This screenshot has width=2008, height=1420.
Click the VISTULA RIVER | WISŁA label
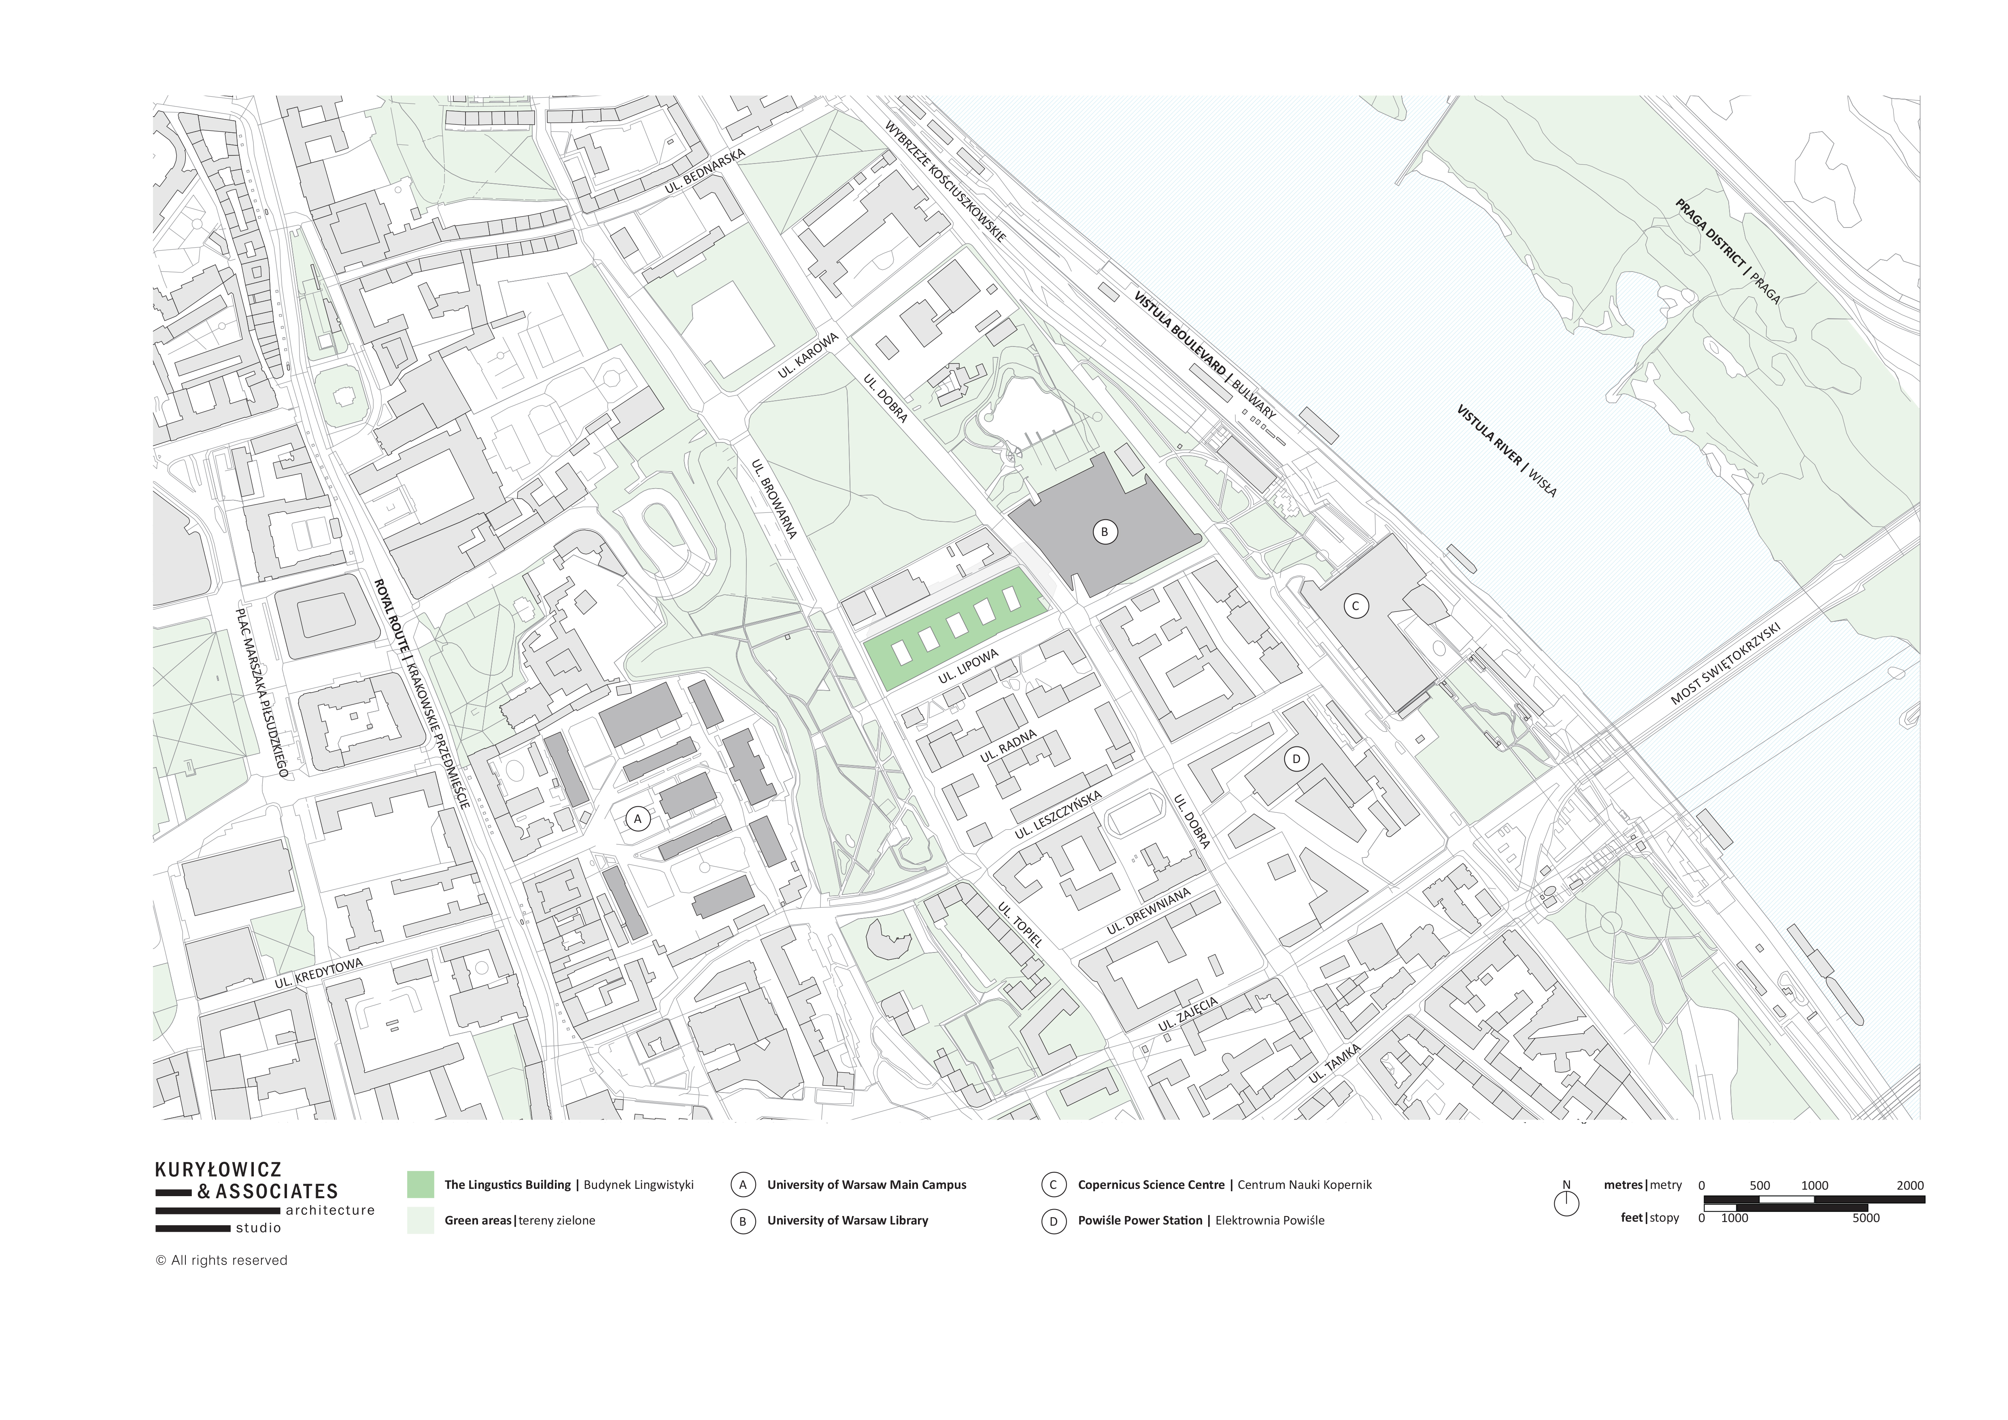1506,451
